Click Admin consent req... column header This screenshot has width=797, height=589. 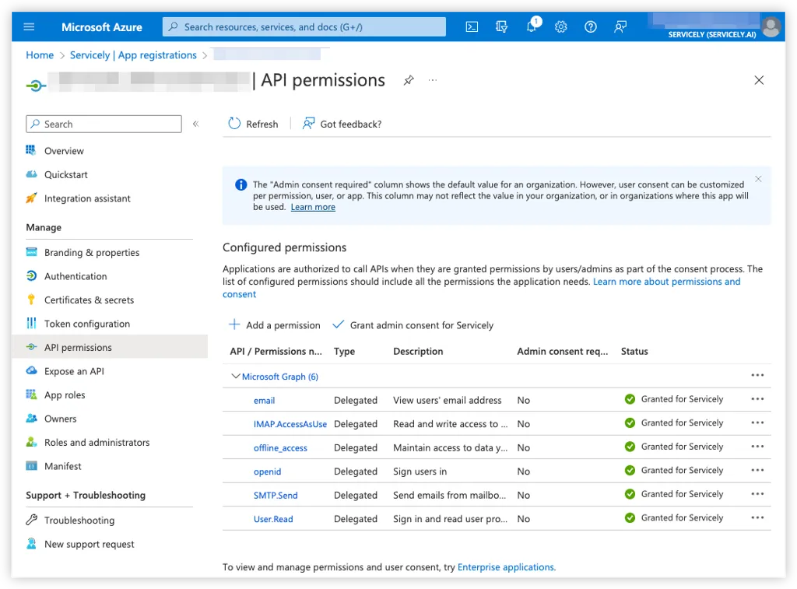(x=562, y=352)
